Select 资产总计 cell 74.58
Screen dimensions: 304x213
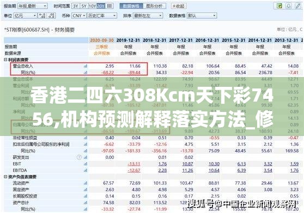tap(108, 203)
